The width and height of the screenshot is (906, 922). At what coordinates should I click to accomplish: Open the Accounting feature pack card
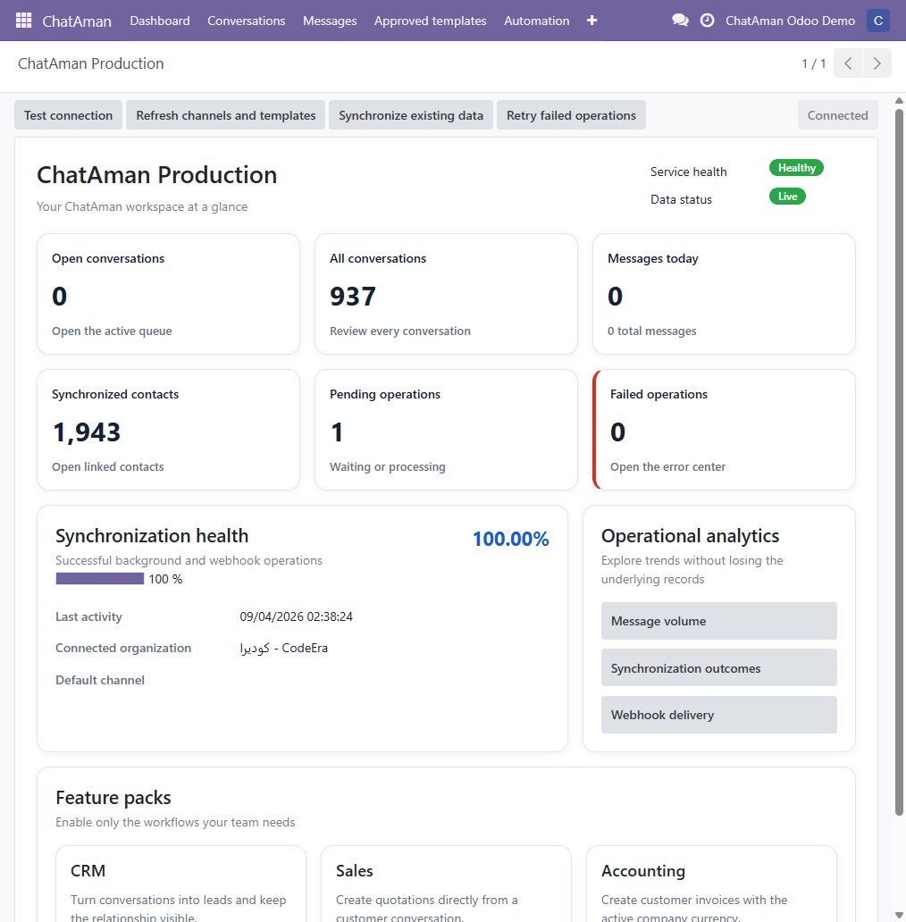pyautogui.click(x=711, y=884)
